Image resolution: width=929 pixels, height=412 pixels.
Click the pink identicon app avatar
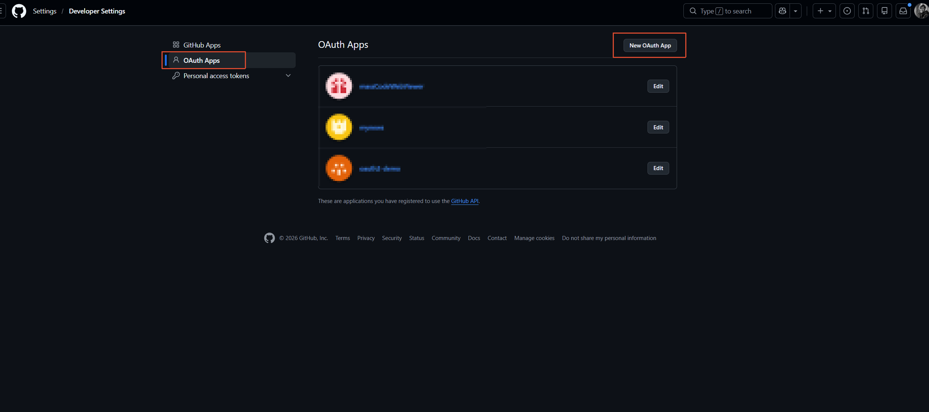339,86
